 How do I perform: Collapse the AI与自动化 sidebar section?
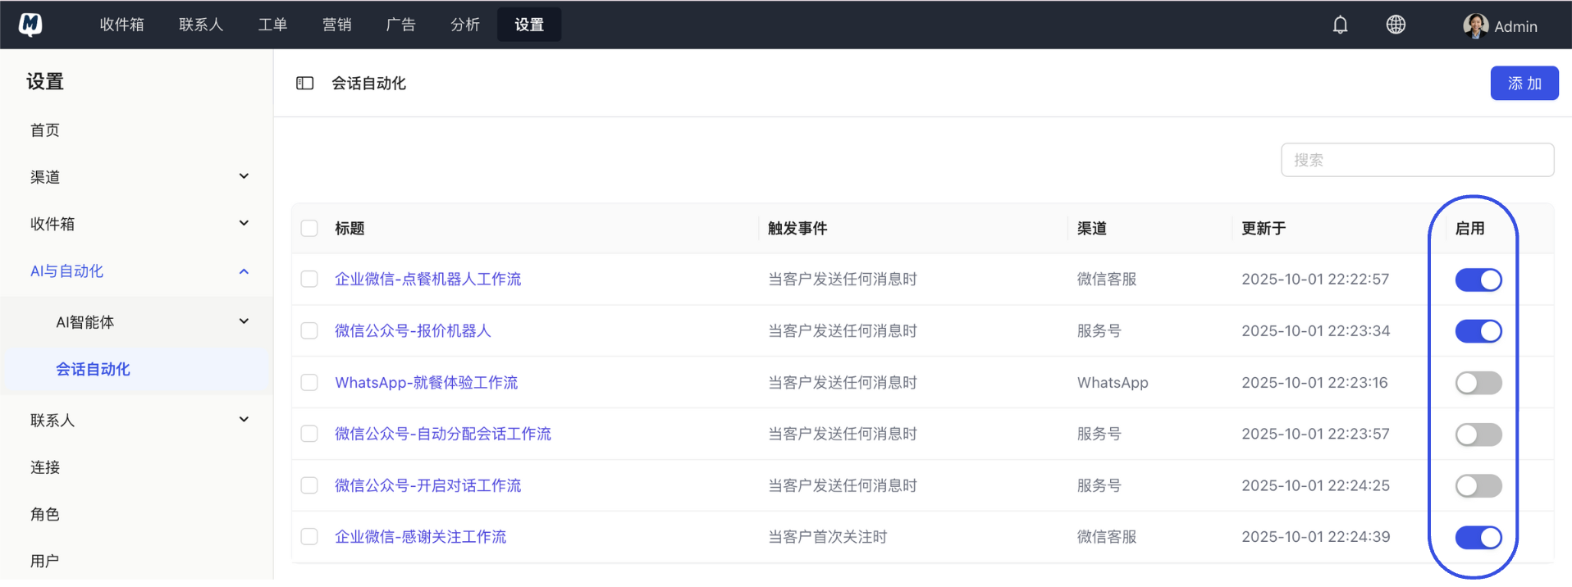(x=244, y=271)
